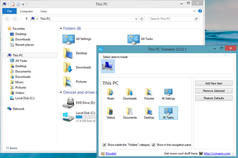This screenshot has height=158, width=238.
Task: Collapse the Devices and drives group
Action: click(61, 92)
